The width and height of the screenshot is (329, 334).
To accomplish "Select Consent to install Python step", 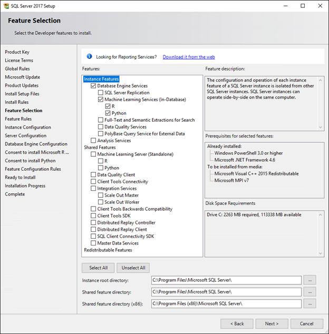I will click(x=30, y=161).
